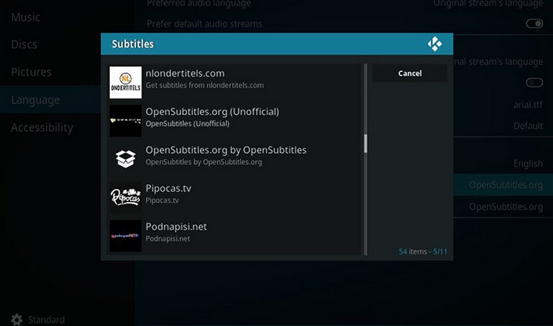Click the subtitles list scrollbar handle
The height and width of the screenshot is (326, 553).
tap(365, 143)
